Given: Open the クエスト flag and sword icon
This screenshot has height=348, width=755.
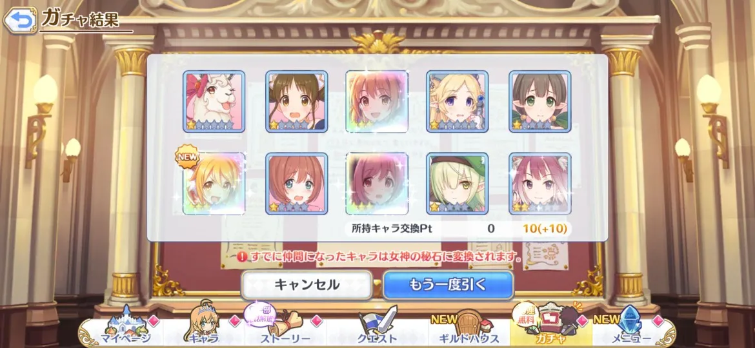Looking at the screenshot, I should [377, 325].
